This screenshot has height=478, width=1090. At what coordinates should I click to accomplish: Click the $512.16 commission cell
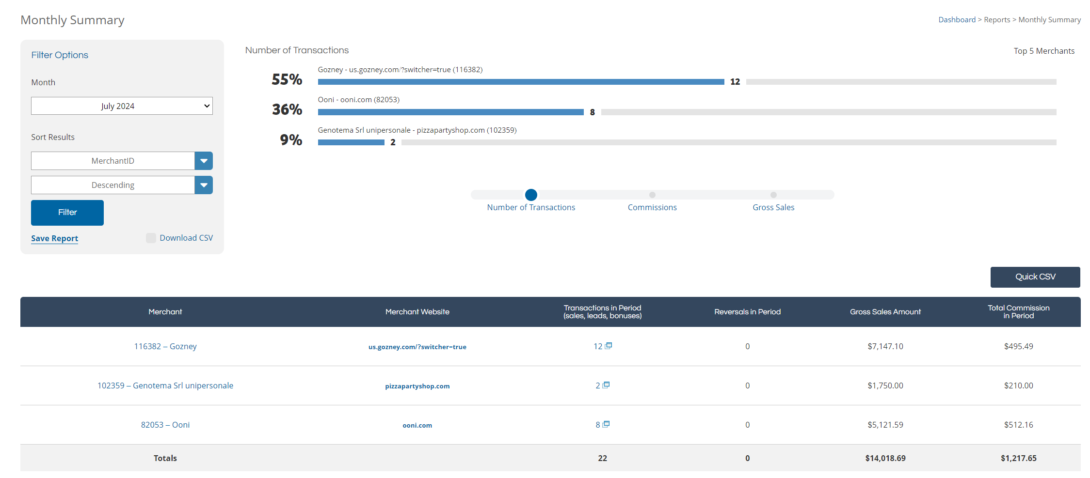pyautogui.click(x=1019, y=425)
